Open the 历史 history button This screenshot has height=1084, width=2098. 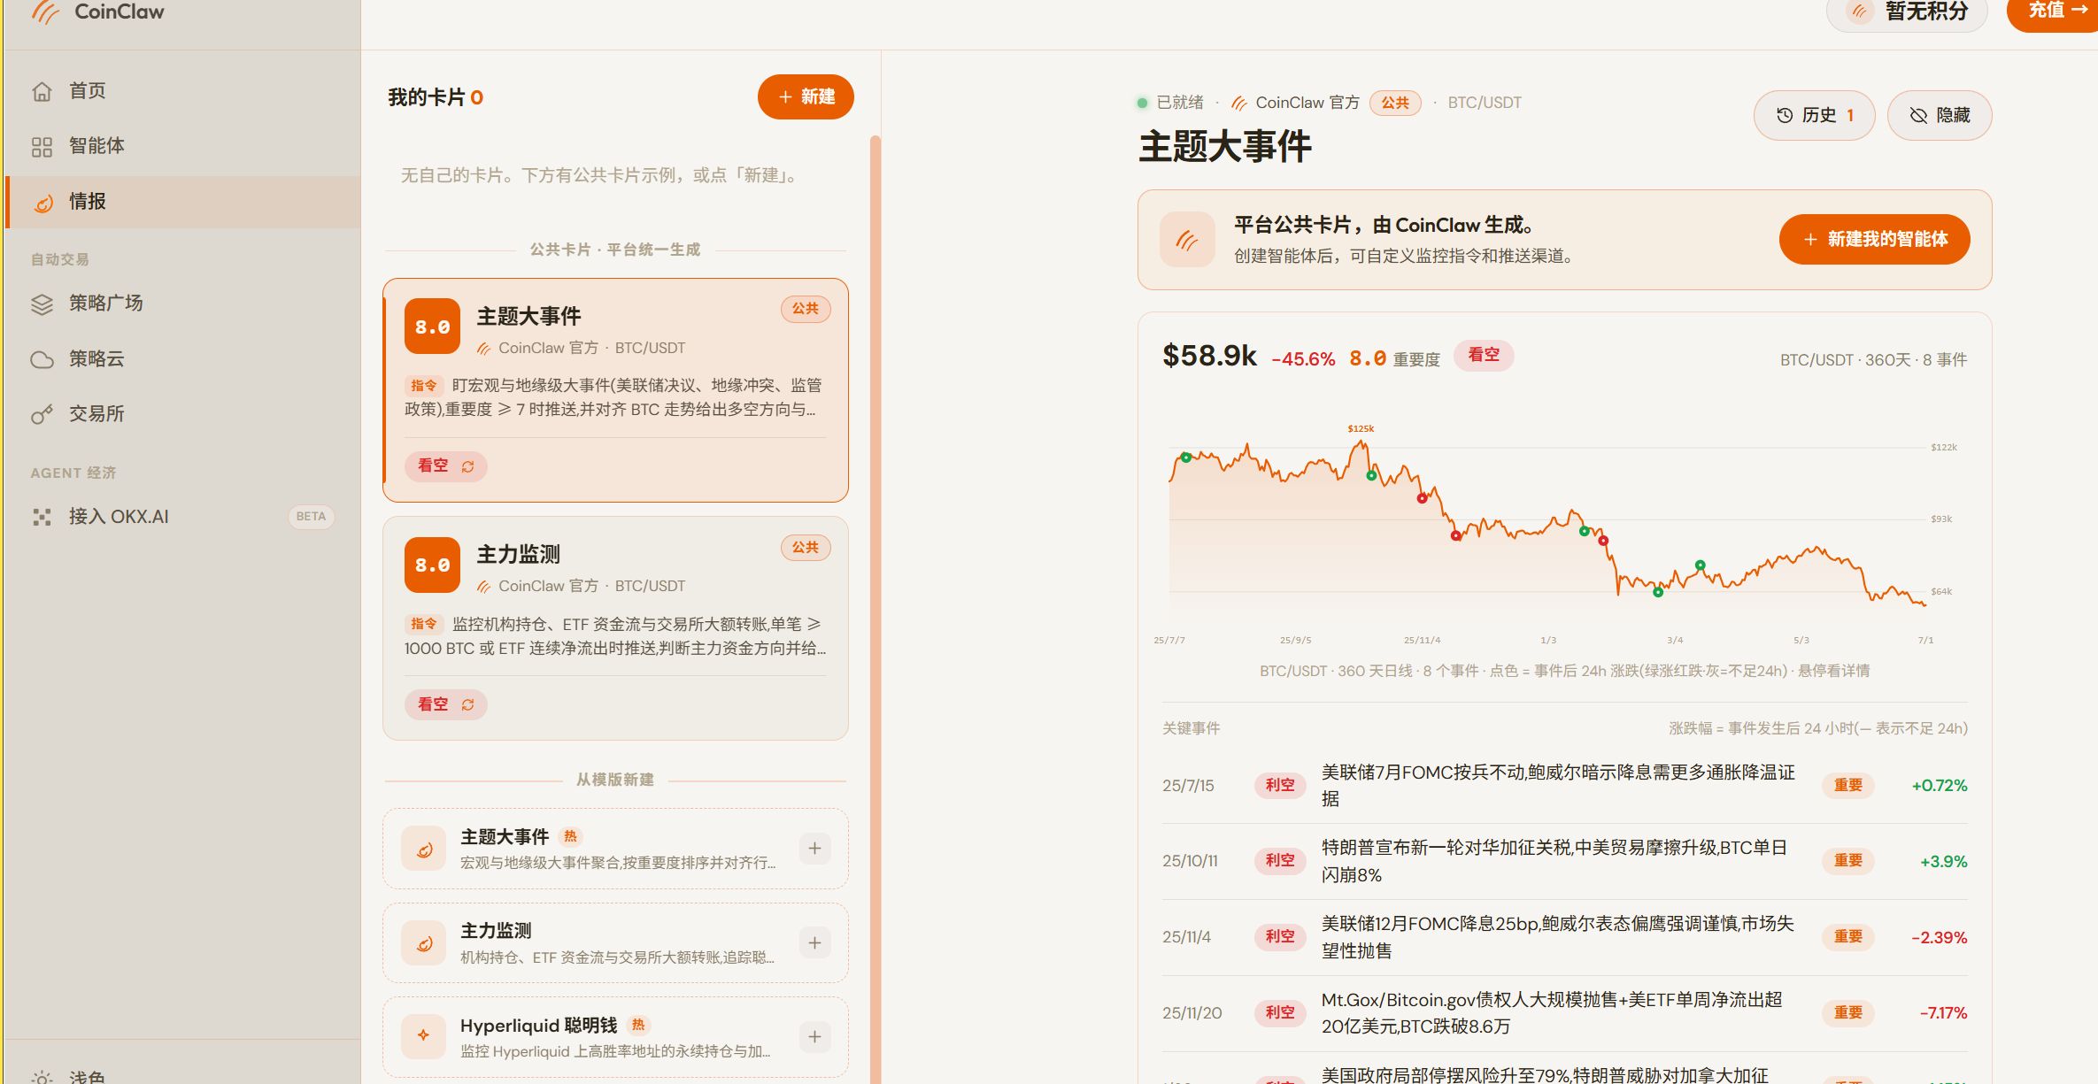1814,115
